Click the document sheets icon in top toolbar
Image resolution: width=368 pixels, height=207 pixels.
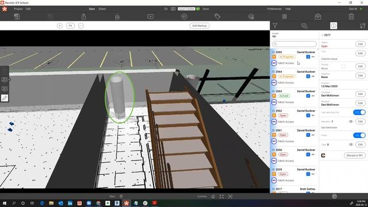click(x=17, y=17)
